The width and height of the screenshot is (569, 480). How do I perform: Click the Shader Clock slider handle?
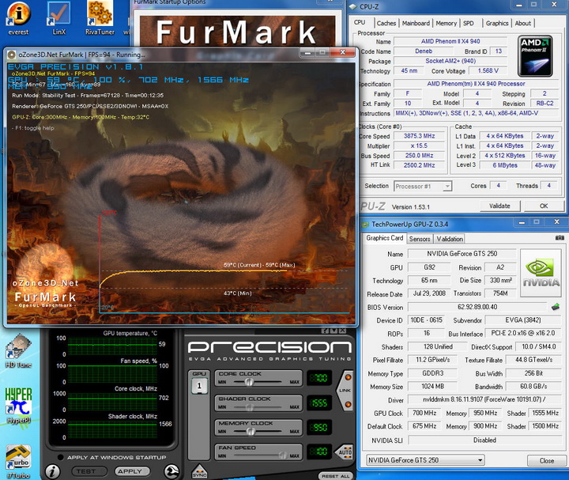pyautogui.click(x=250, y=407)
